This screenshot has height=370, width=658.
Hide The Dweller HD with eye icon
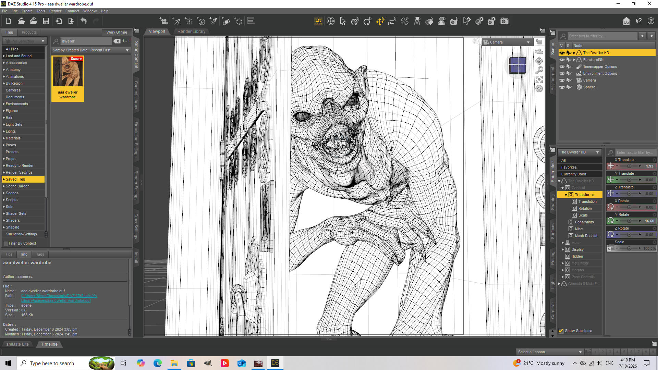(562, 53)
